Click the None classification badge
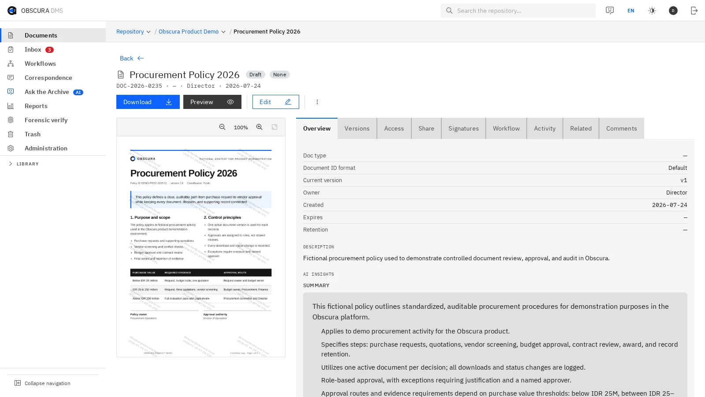This screenshot has height=397, width=705. 280,75
